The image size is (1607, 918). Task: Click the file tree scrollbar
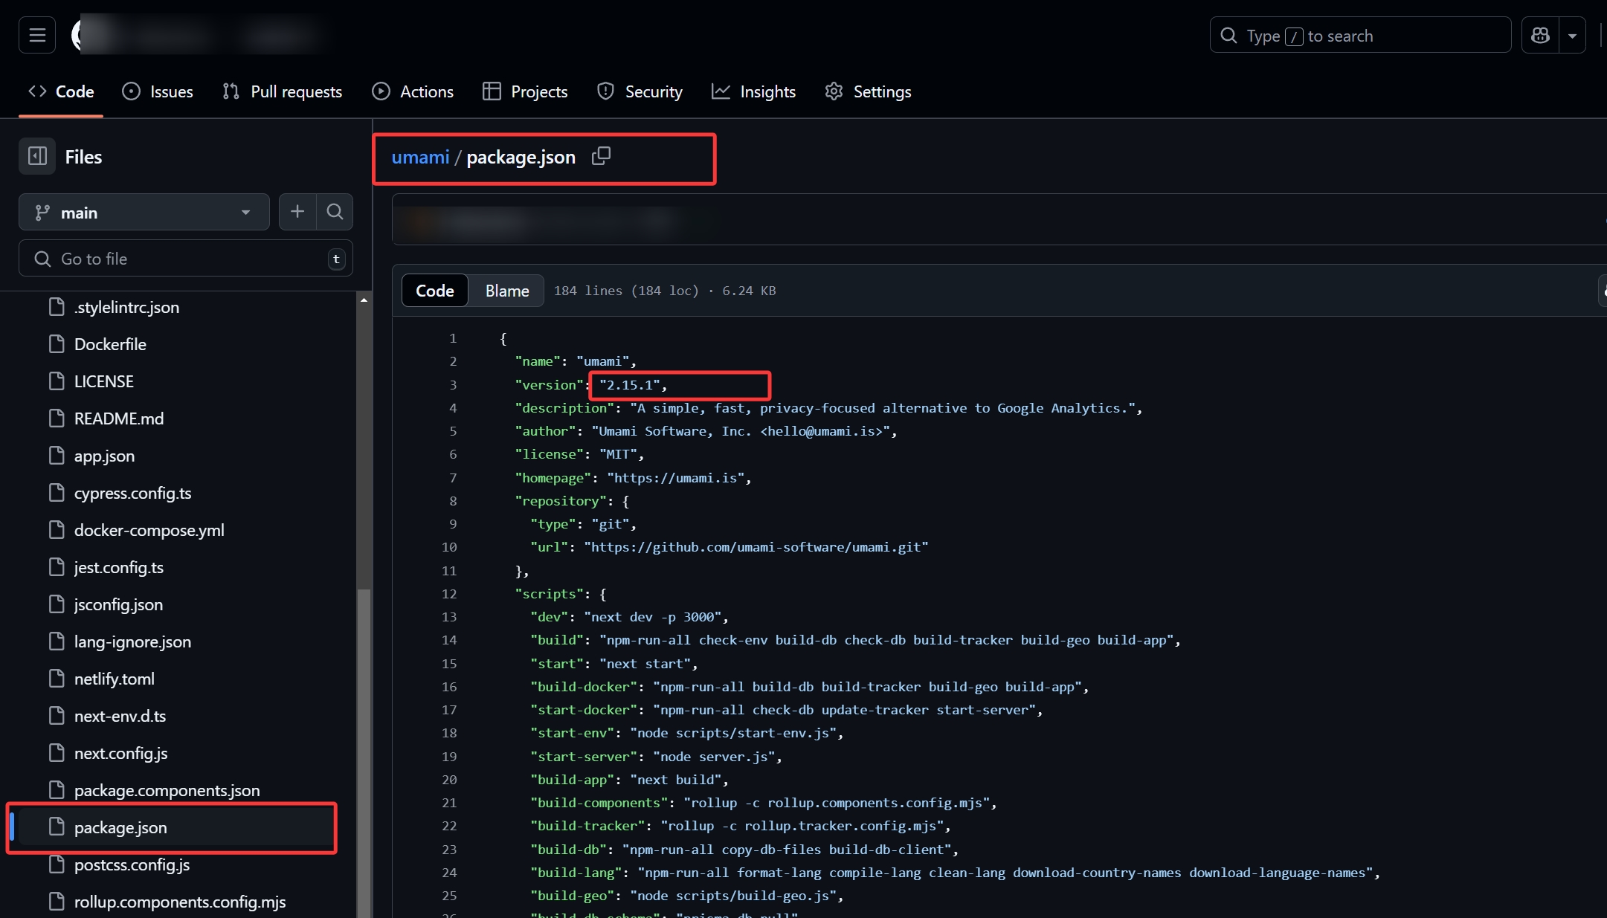click(364, 751)
